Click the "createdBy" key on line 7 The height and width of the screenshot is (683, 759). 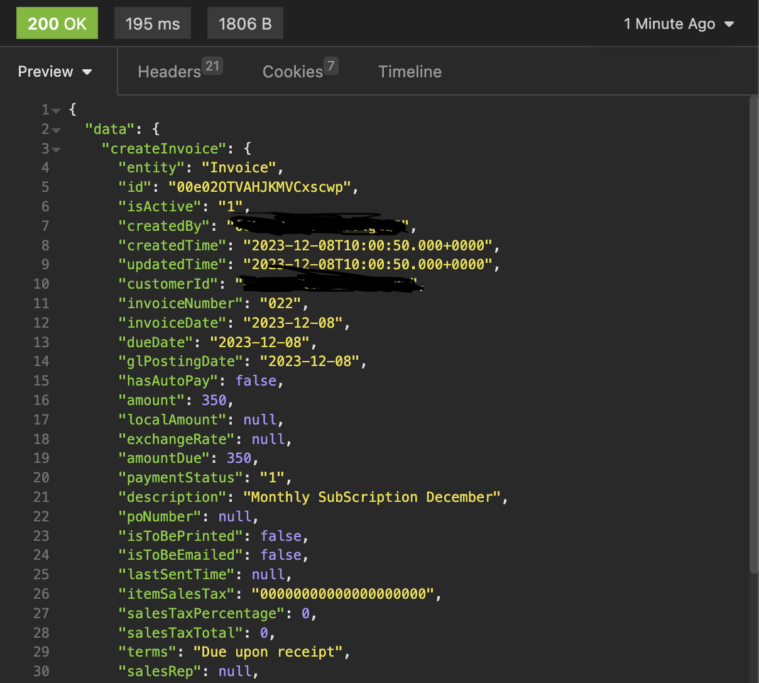click(164, 226)
